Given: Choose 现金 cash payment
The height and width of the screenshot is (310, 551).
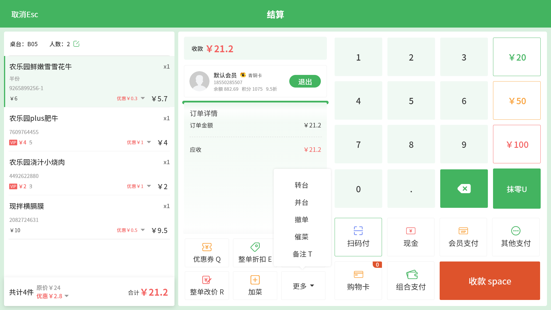Looking at the screenshot, I should pos(411,237).
